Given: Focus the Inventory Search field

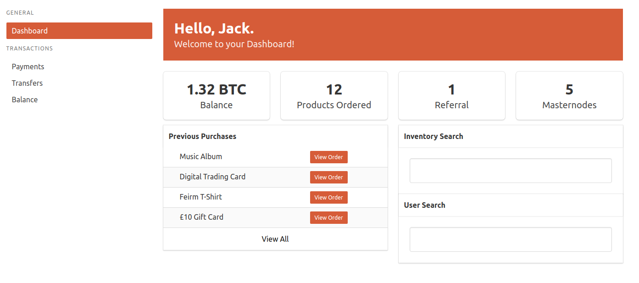Looking at the screenshot, I should click(x=511, y=171).
